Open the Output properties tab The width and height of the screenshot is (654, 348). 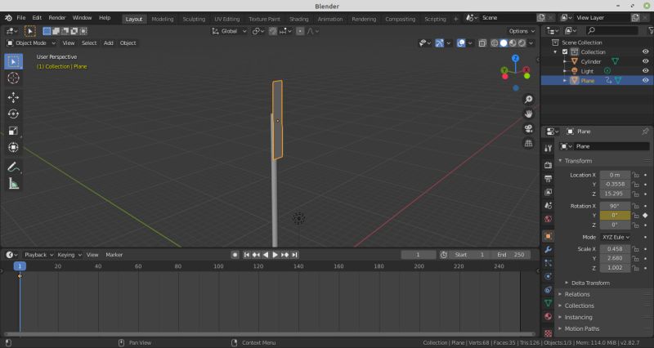548,178
